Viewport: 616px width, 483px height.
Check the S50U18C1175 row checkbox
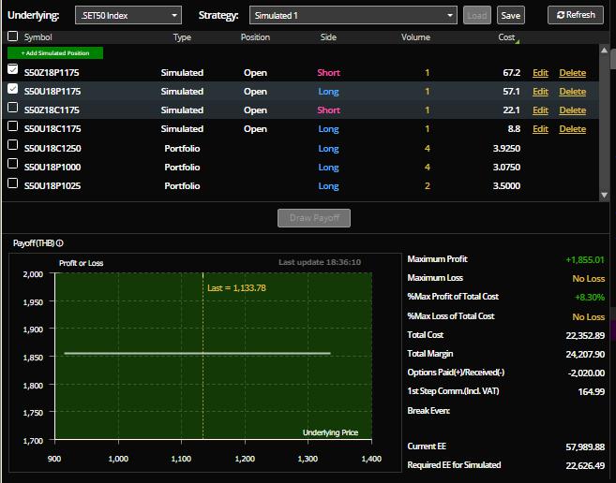(x=12, y=126)
